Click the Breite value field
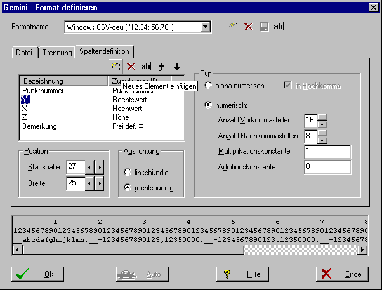The height and width of the screenshot is (290, 382). 76,183
